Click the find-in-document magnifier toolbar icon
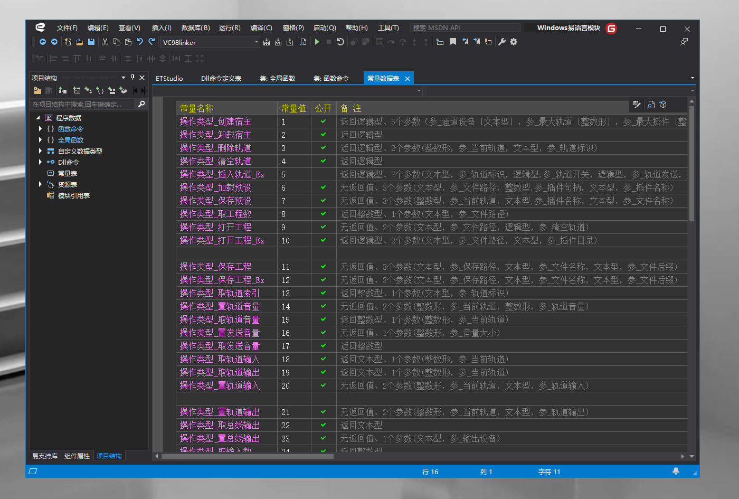This screenshot has width=739, height=499. pos(303,42)
